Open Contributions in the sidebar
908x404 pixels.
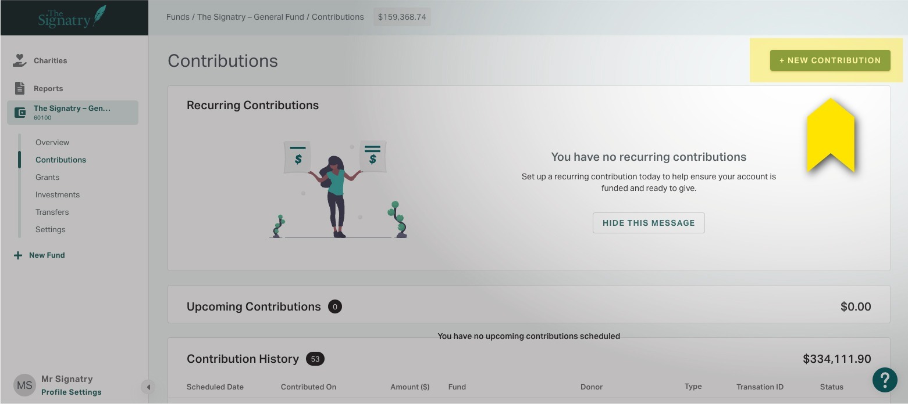pos(60,160)
